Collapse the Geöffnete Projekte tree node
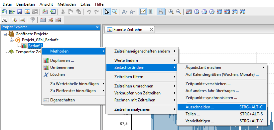Screen dimensions: 274x130 click(x=5, y=34)
